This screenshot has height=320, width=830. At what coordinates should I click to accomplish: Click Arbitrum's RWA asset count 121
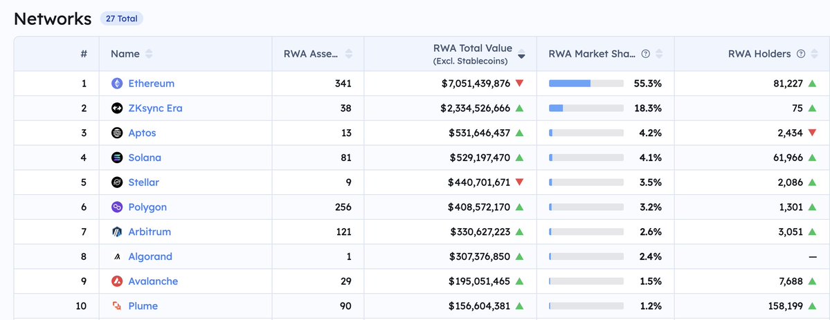coord(343,232)
